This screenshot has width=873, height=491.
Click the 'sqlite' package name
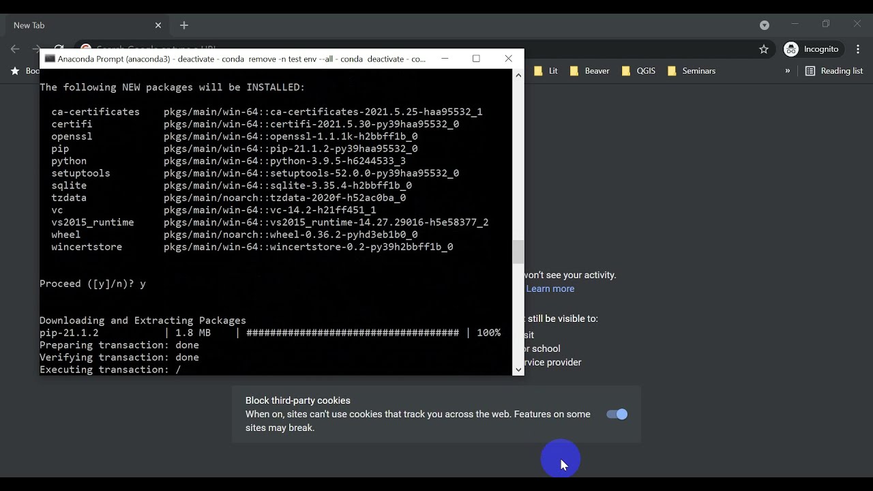[69, 185]
